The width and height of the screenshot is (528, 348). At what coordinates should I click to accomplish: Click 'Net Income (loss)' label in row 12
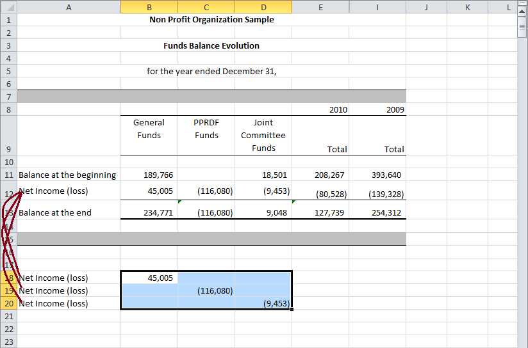coord(54,191)
